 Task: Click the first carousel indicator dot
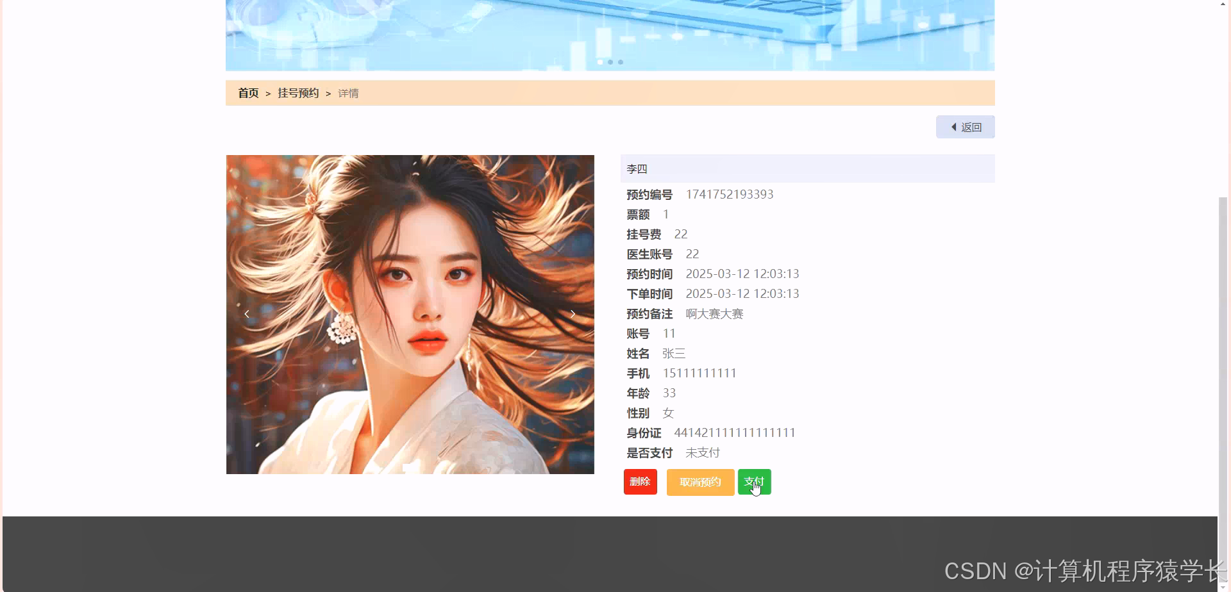(599, 62)
